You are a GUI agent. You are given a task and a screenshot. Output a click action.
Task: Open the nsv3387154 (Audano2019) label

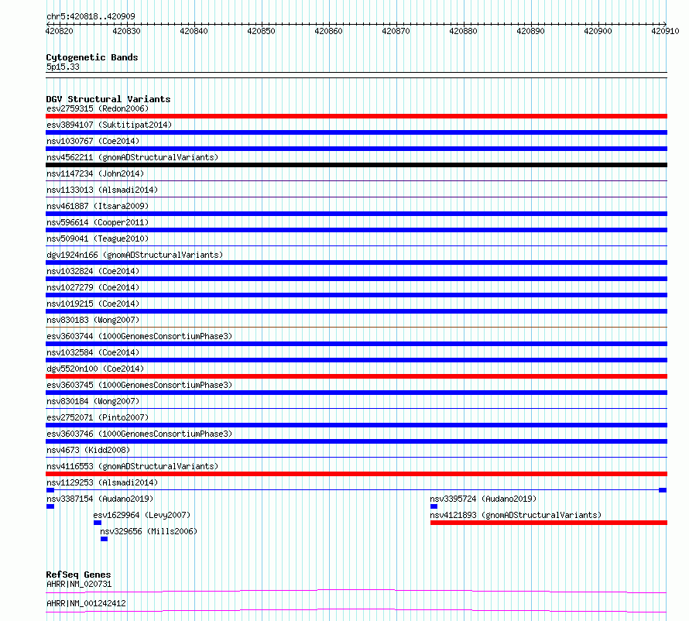coord(100,499)
